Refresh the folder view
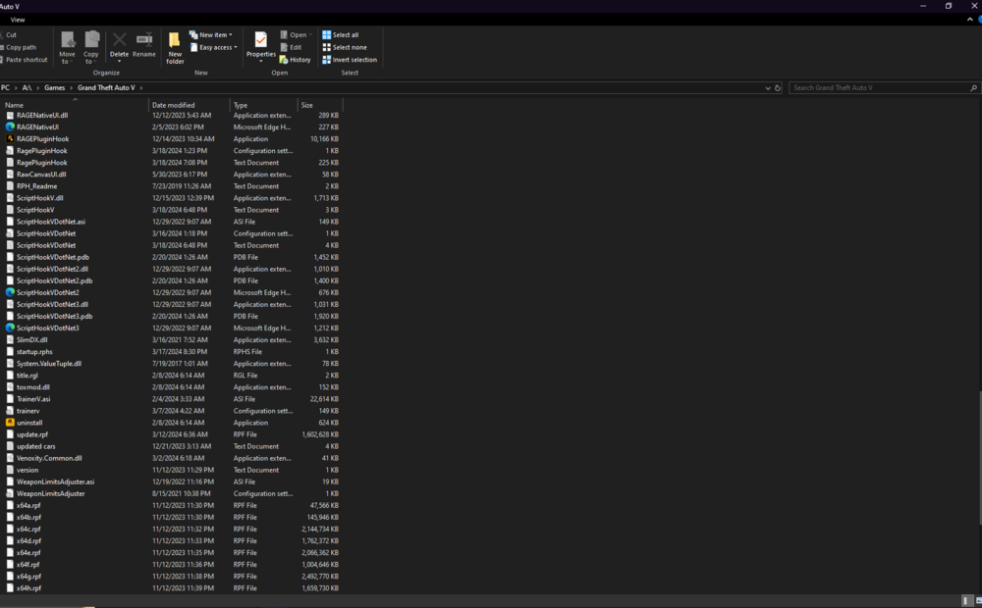This screenshot has height=608, width=982. click(x=778, y=88)
